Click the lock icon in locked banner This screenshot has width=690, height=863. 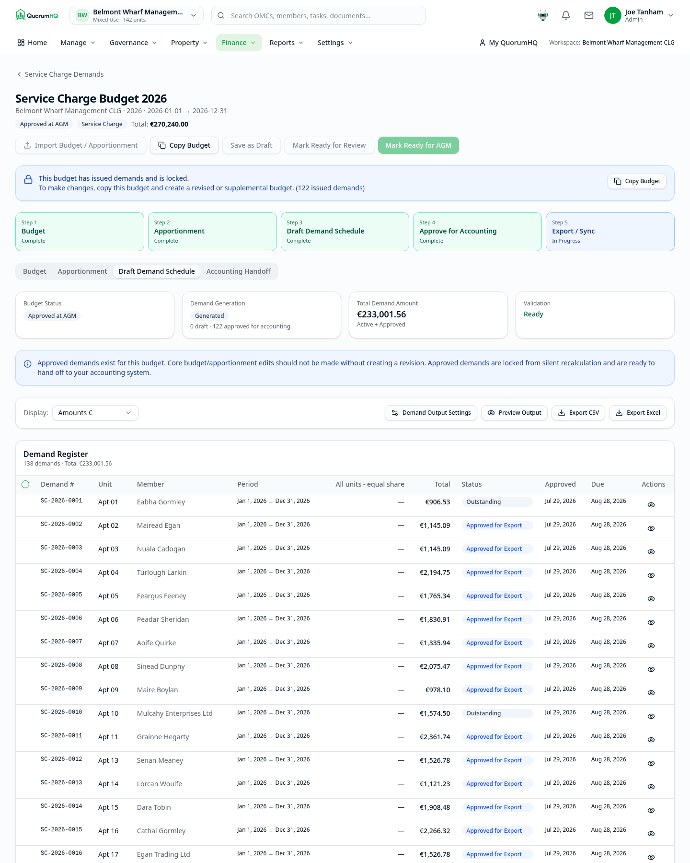click(x=28, y=179)
